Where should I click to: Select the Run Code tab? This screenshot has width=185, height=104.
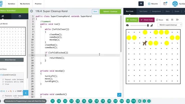pos(129,11)
